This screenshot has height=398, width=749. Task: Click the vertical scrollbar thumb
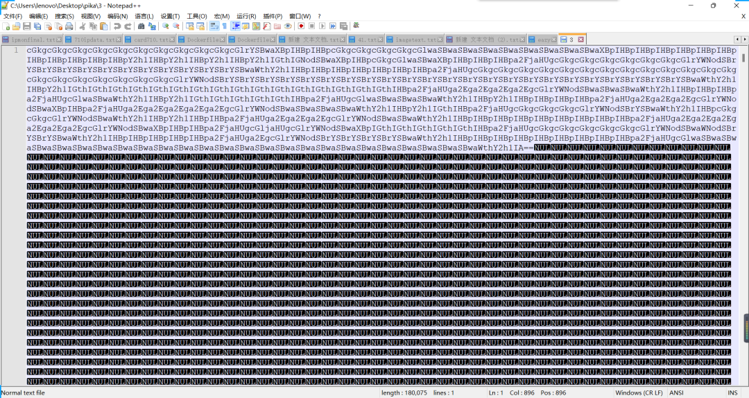coord(743,58)
